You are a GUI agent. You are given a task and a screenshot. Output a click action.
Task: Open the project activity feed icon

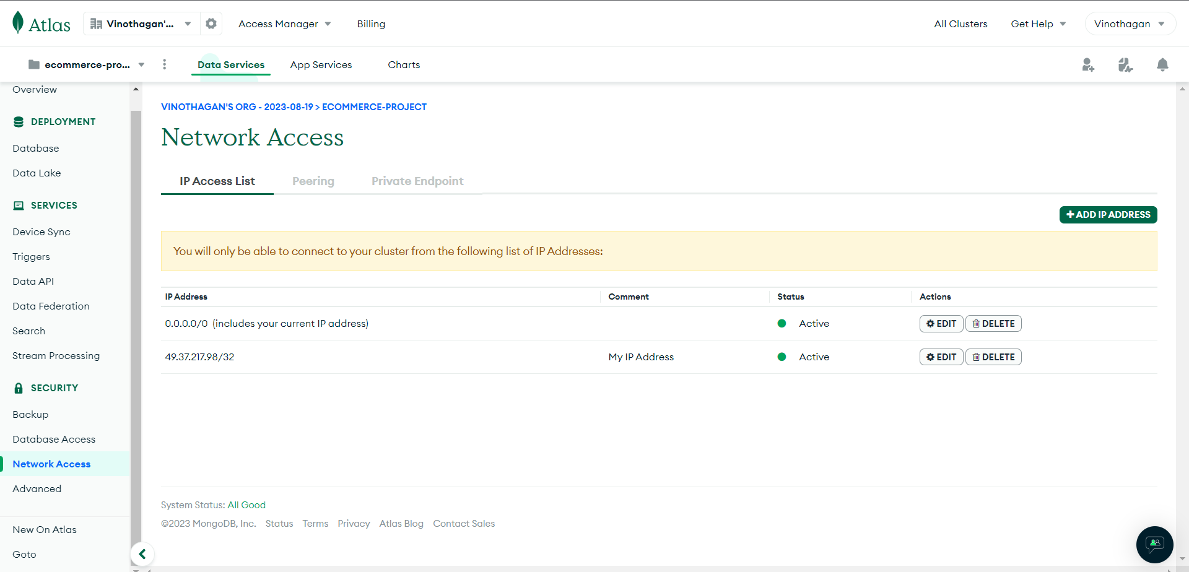click(1125, 65)
